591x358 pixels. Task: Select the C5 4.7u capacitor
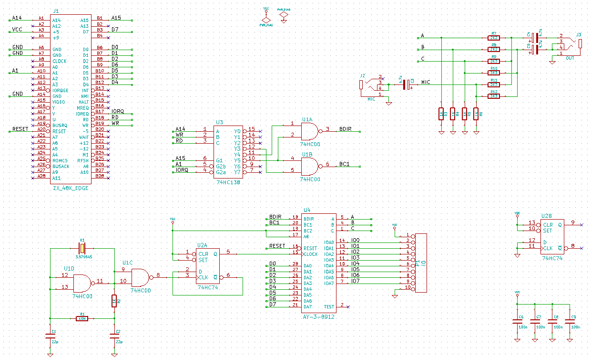pos(536,49)
